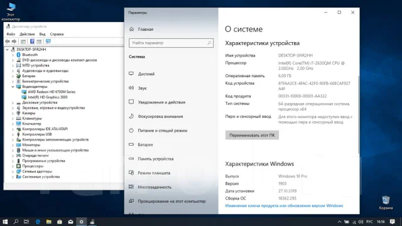Open the Файл menu in Device Manager
This screenshot has width=402, height=226.
[x=11, y=34]
